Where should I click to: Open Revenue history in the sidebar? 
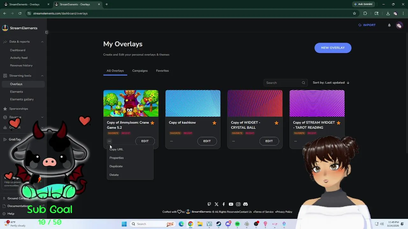pos(21,66)
